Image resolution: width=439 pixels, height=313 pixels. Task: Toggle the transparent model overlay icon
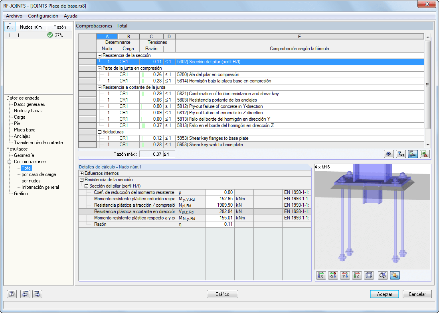click(394, 276)
